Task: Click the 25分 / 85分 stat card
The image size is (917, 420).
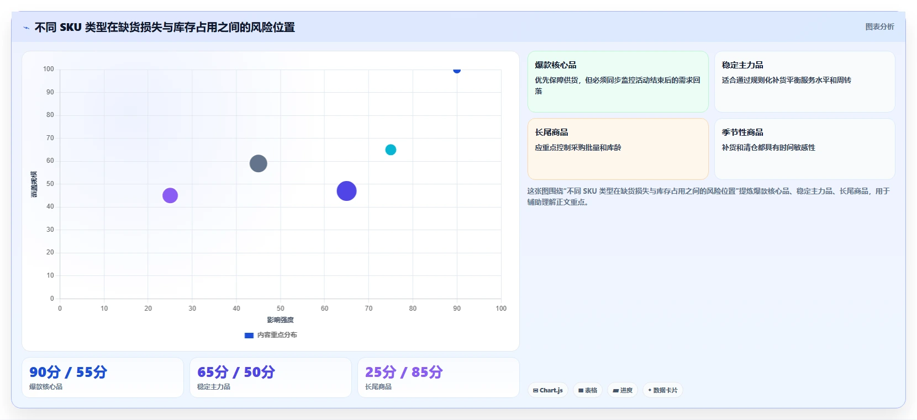Action: (x=439, y=378)
